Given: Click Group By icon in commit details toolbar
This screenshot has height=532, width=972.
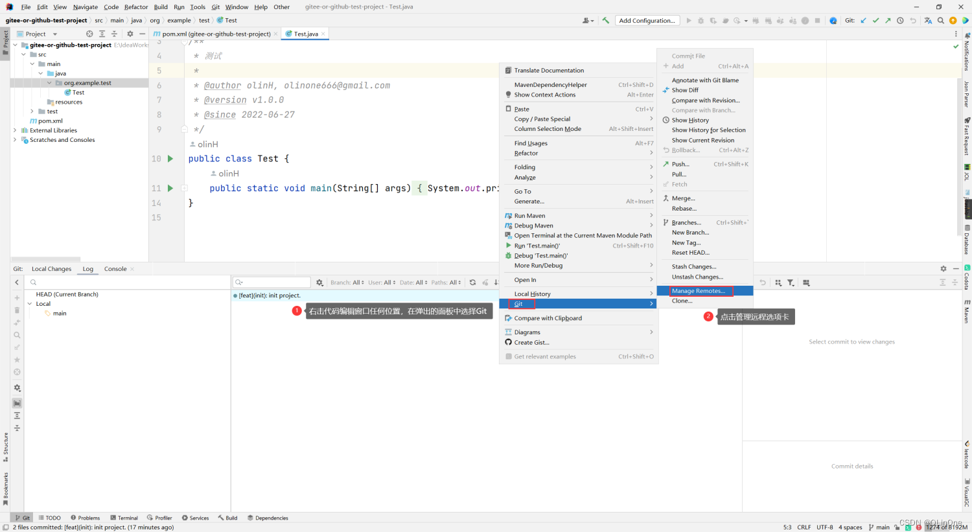Looking at the screenshot, I should point(778,283).
